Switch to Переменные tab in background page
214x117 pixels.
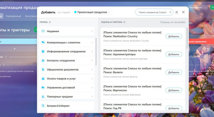pyautogui.click(x=14, y=16)
